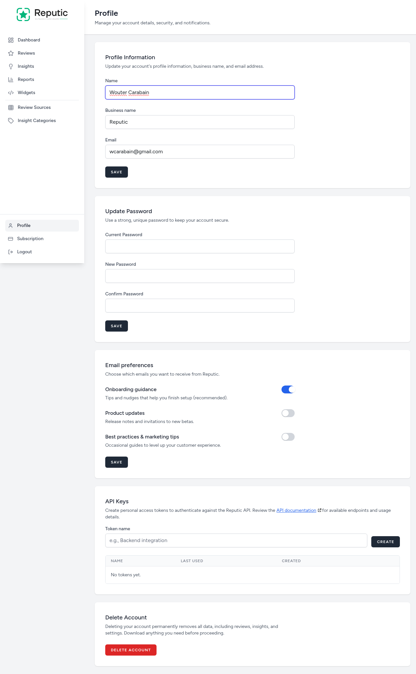Screen dimensions: 416x674
Task: Click the Reputic logo
Action: 42,14
